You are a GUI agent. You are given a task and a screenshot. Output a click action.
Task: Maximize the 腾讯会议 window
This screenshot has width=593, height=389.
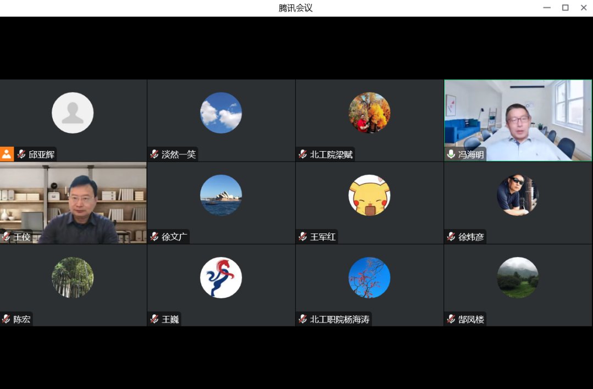[x=565, y=8]
